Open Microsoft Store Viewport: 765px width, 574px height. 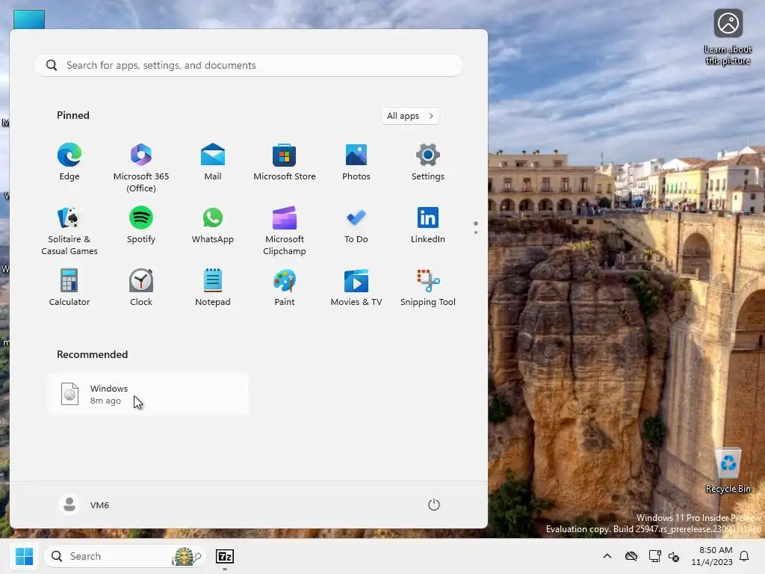click(285, 162)
